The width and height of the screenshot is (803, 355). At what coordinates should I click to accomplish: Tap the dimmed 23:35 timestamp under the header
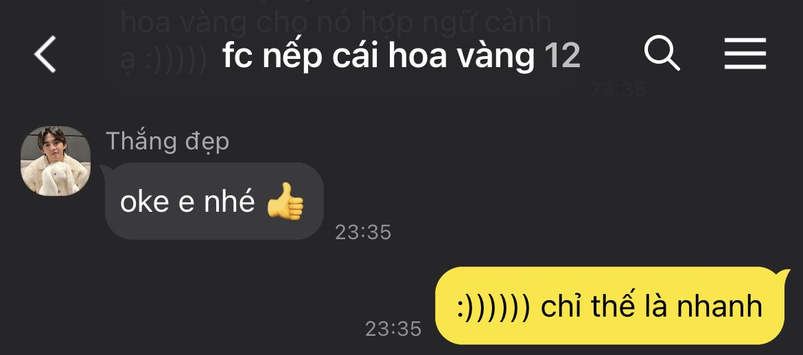pos(618,90)
